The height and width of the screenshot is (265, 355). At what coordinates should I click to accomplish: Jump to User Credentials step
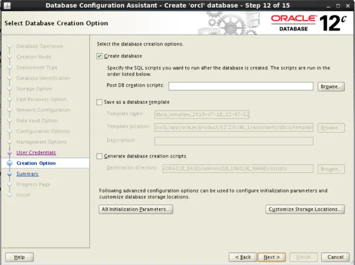[x=36, y=153]
